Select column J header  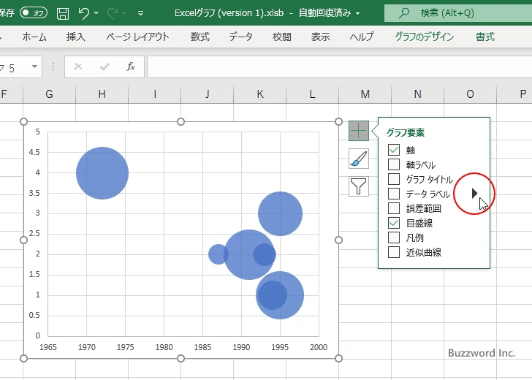point(208,94)
